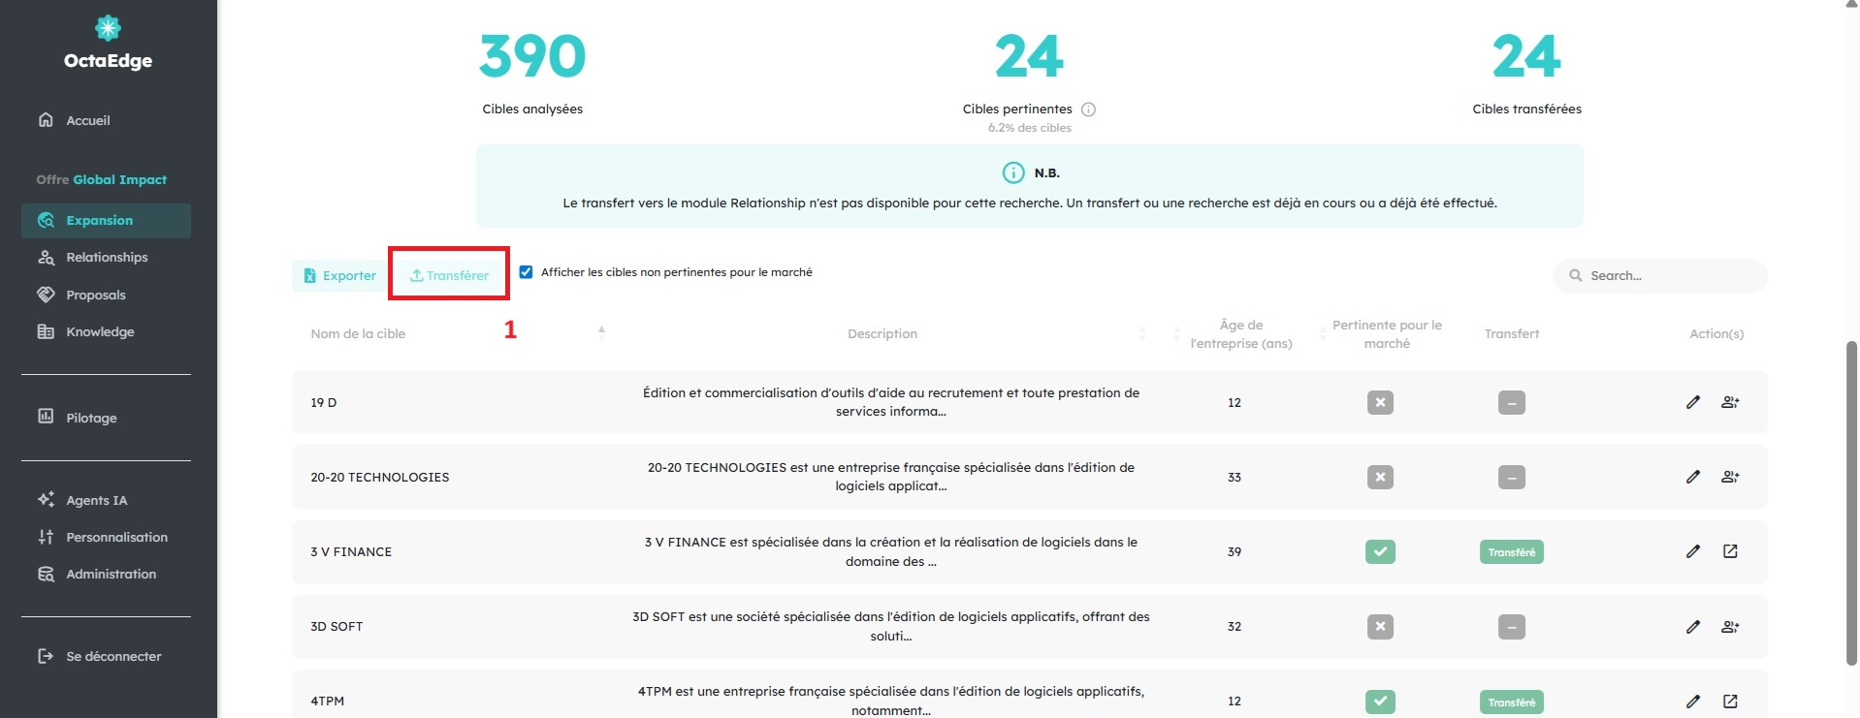Click add-person icon in 19 D row
The height and width of the screenshot is (718, 1860).
[1730, 402]
